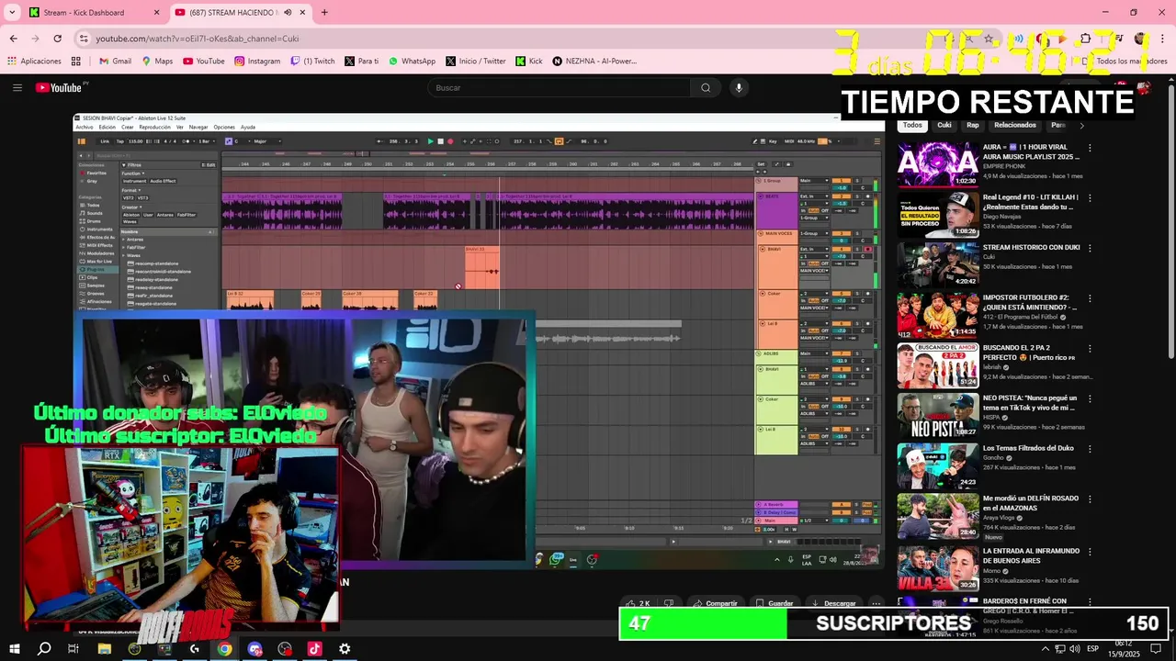The height and width of the screenshot is (661, 1176).
Task: Open the Settings gear in the taskbar
Action: pos(345,648)
